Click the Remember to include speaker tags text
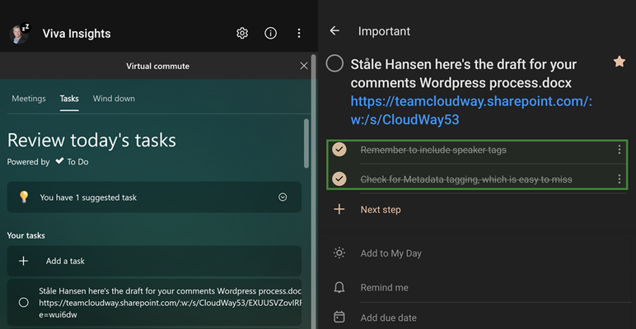Viewport: 636px width, 329px height. click(433, 150)
